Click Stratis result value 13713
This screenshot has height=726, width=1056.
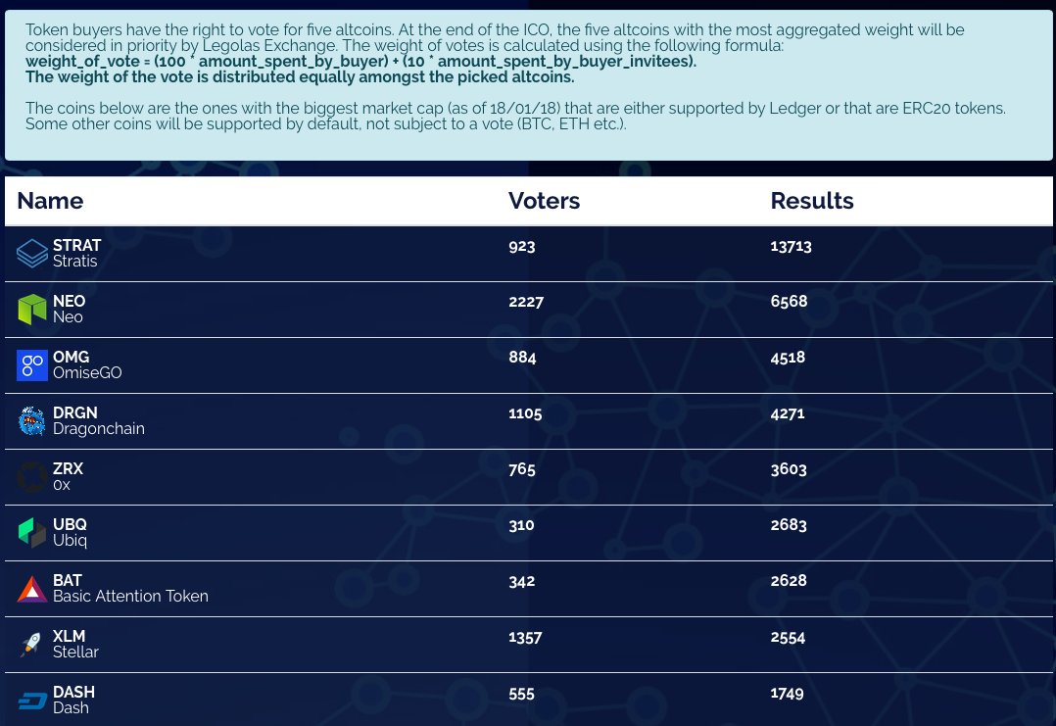coord(792,246)
